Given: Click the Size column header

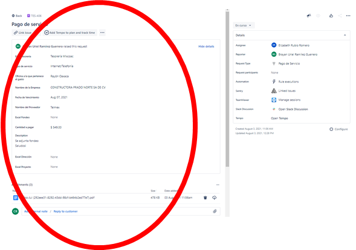Looking at the screenshot, I should [154, 191].
